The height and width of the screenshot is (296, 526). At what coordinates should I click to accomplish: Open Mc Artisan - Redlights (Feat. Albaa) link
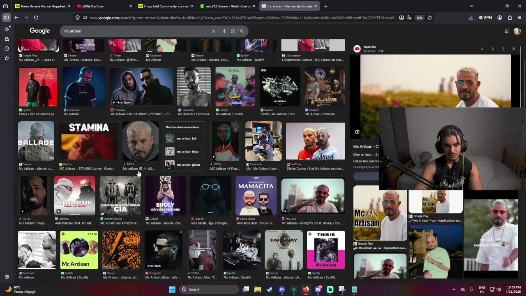(x=312, y=223)
